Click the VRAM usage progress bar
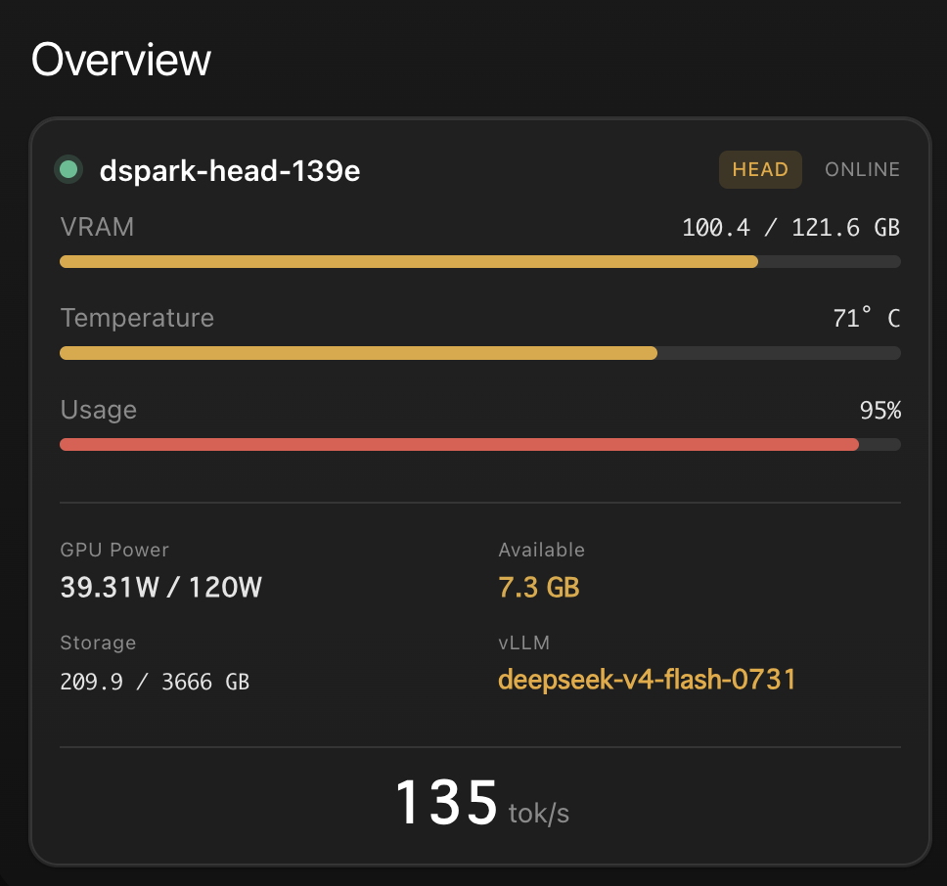The height and width of the screenshot is (886, 947). [x=480, y=262]
